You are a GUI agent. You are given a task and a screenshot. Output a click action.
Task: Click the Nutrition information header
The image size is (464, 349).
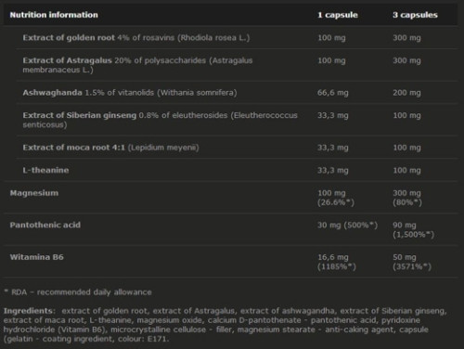tap(54, 15)
